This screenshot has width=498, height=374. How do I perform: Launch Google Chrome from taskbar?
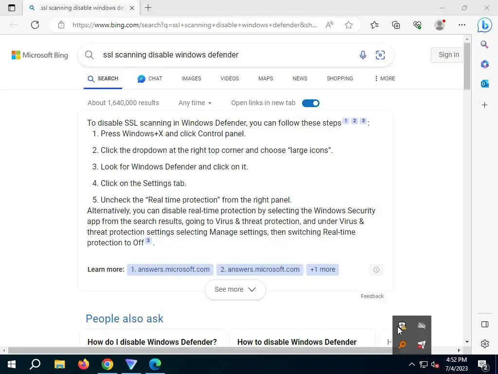tap(107, 364)
